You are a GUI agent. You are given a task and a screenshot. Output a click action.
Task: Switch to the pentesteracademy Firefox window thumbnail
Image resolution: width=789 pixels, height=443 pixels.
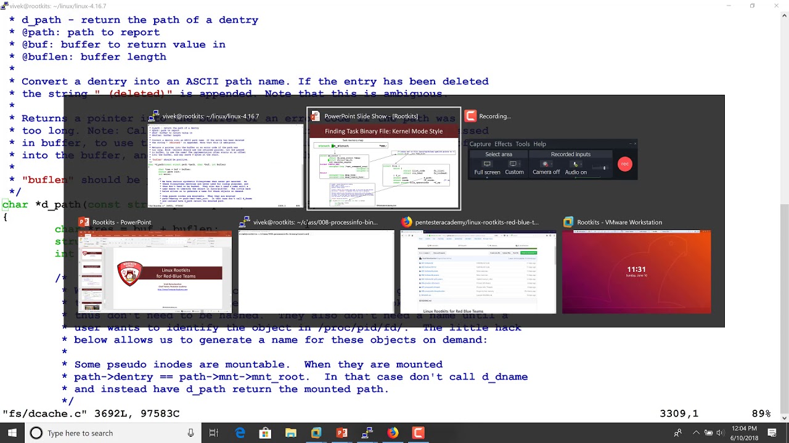pyautogui.click(x=478, y=271)
